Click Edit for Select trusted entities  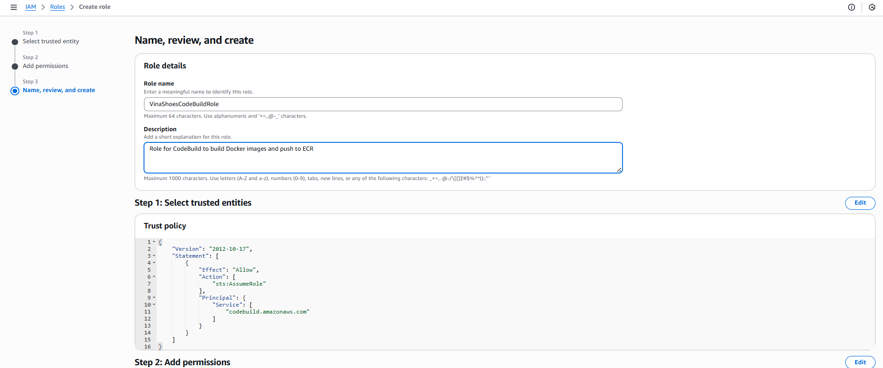860,203
